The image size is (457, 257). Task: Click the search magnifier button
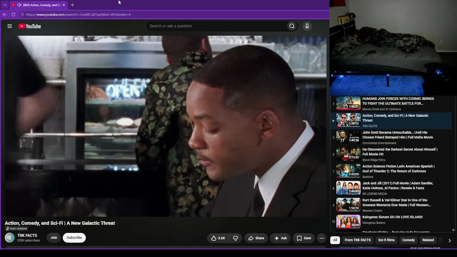point(292,26)
